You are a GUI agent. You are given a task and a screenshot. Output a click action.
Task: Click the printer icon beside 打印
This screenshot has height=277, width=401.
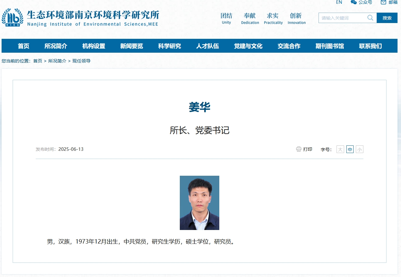click(299, 149)
